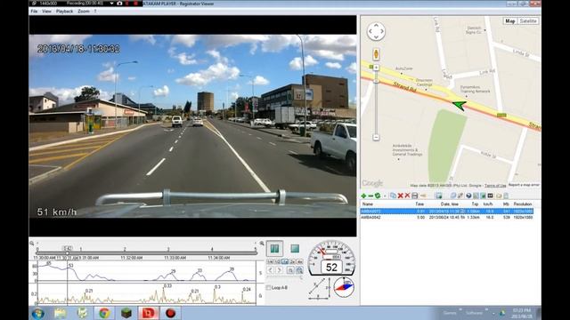Click the blue globe icon in playlist toolbar

453,196
